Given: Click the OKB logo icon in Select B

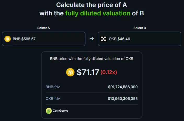Looking at the screenshot, I should [x=104, y=39].
